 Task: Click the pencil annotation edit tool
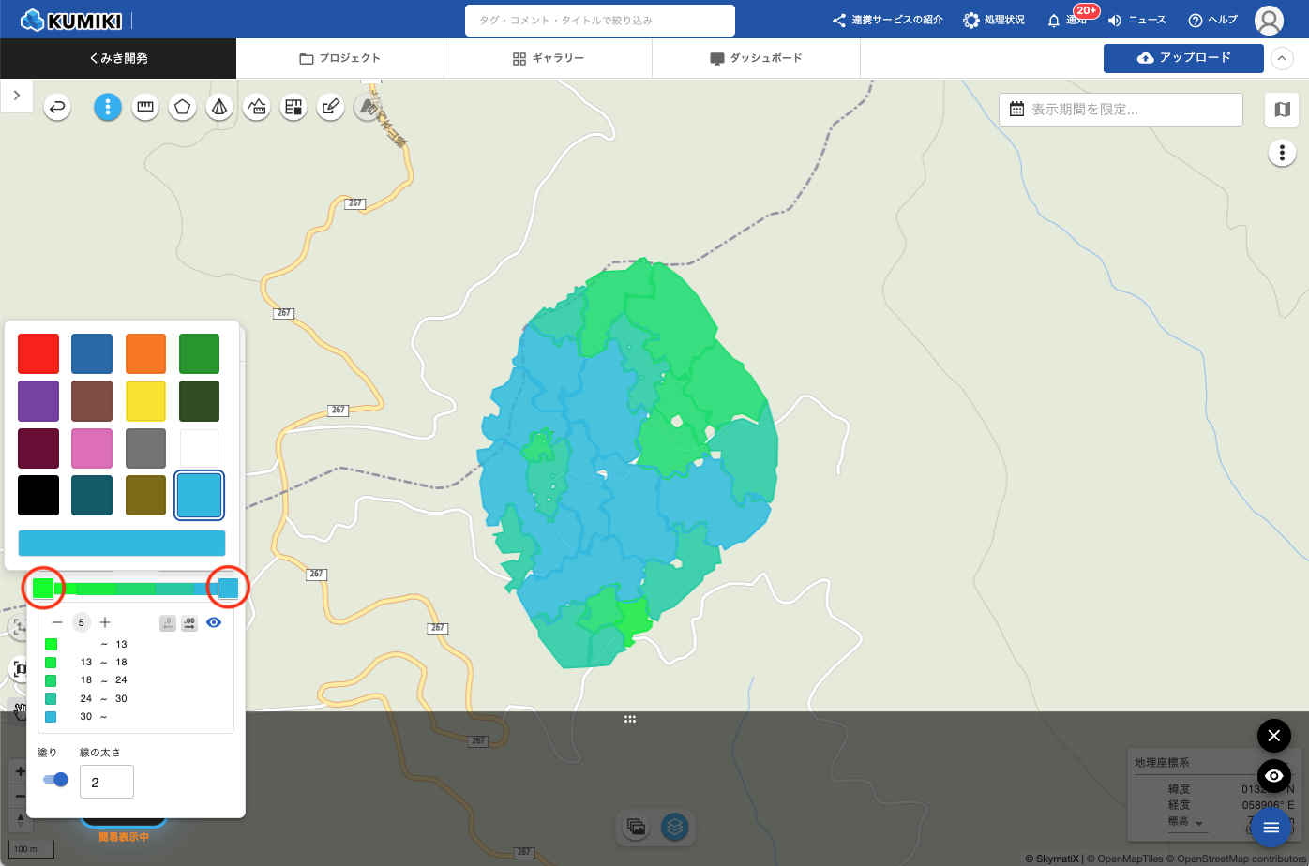coord(329,108)
